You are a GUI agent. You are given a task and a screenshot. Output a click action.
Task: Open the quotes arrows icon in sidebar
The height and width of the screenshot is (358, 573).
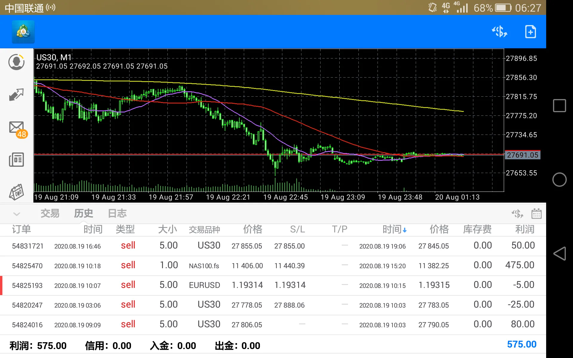pos(16,95)
